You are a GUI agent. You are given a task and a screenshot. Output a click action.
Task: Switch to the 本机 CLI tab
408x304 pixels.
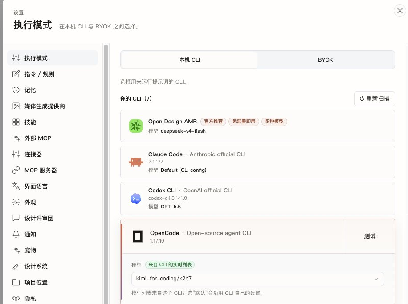[x=189, y=60]
